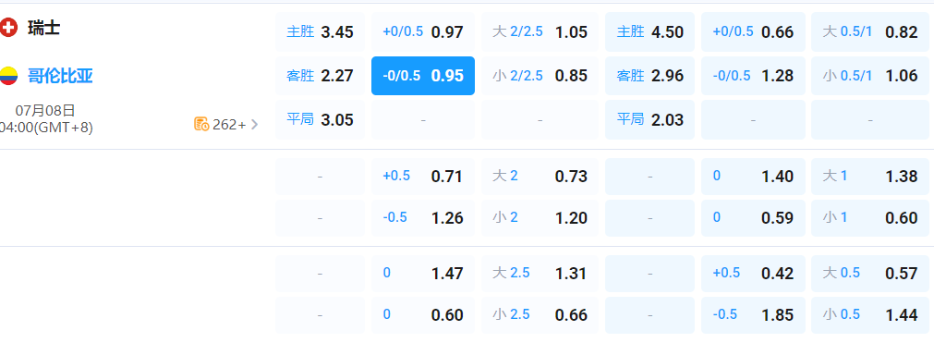Select 平局 odds 3.05
The image size is (934, 343).
[320, 120]
